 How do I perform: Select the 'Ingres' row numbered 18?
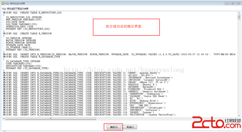pyautogui.click(x=78, y=112)
